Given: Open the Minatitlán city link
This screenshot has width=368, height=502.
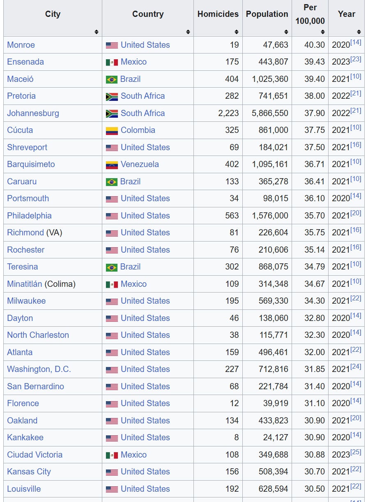Looking at the screenshot, I should click(25, 284).
